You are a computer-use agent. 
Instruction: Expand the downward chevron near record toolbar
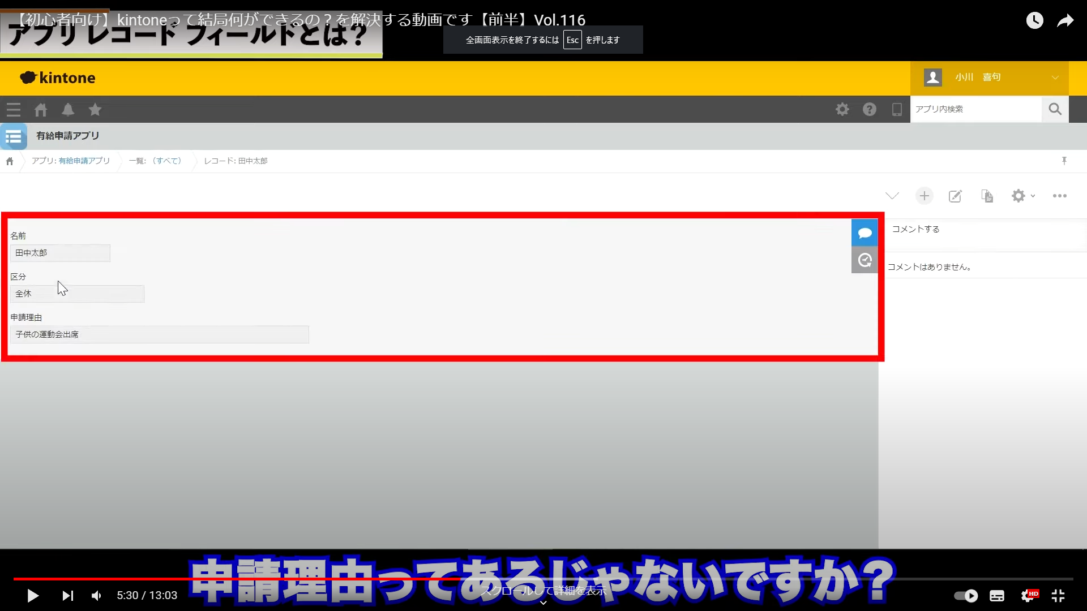point(892,196)
